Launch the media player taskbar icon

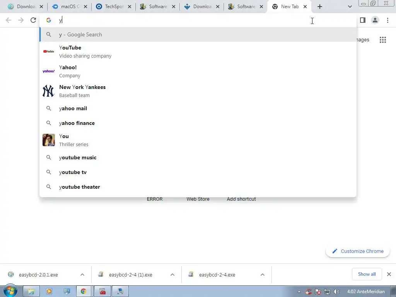pyautogui.click(x=49, y=292)
